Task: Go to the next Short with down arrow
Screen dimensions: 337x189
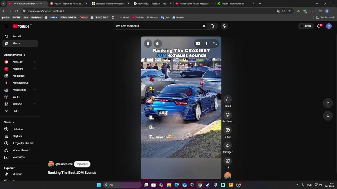Action: coord(328,116)
